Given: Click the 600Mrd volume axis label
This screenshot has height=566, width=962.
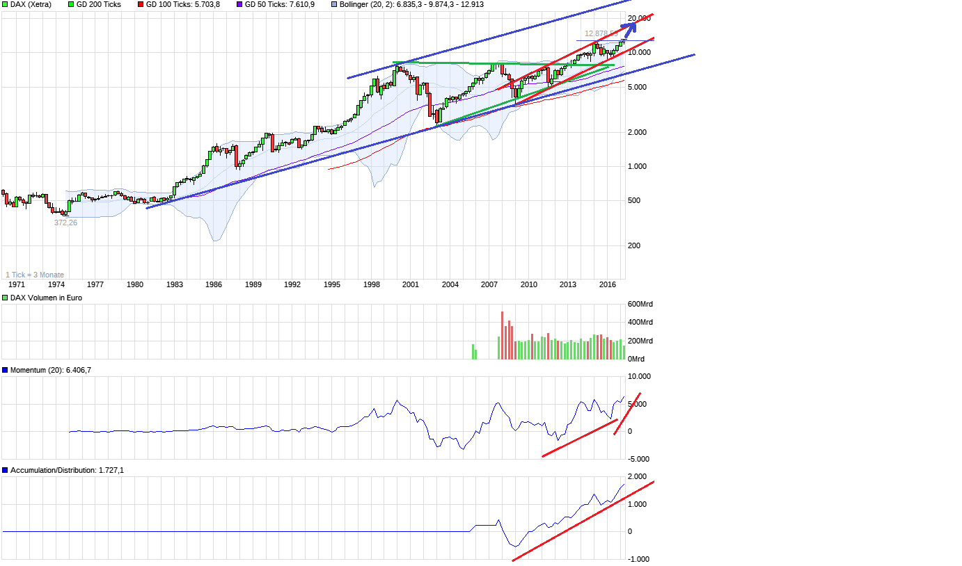Looking at the screenshot, I should (x=640, y=304).
